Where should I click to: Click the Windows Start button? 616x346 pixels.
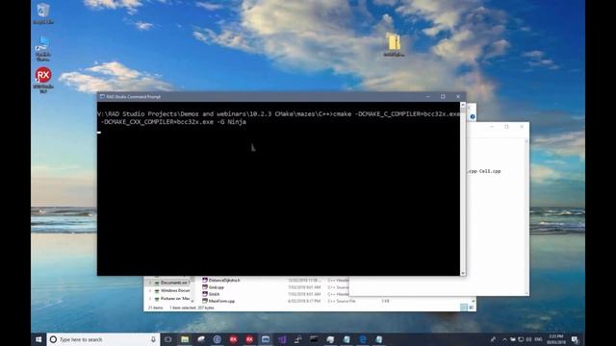(38, 339)
